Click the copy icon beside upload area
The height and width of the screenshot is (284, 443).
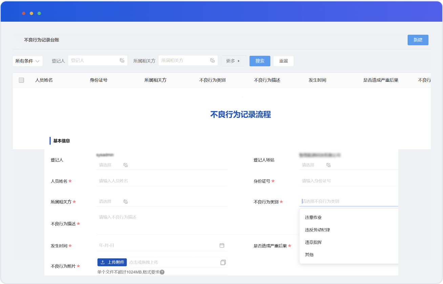click(x=223, y=262)
